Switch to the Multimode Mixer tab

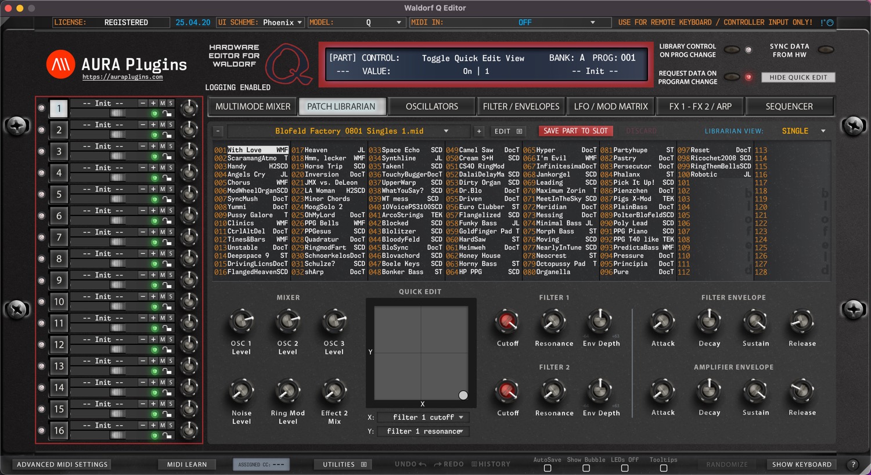click(x=253, y=107)
